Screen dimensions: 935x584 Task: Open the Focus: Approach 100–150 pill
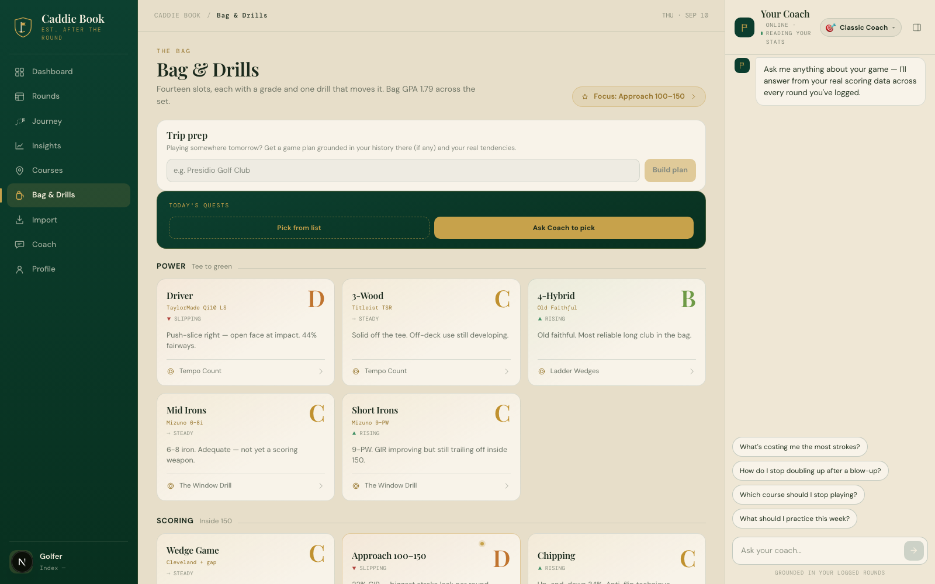click(x=639, y=97)
